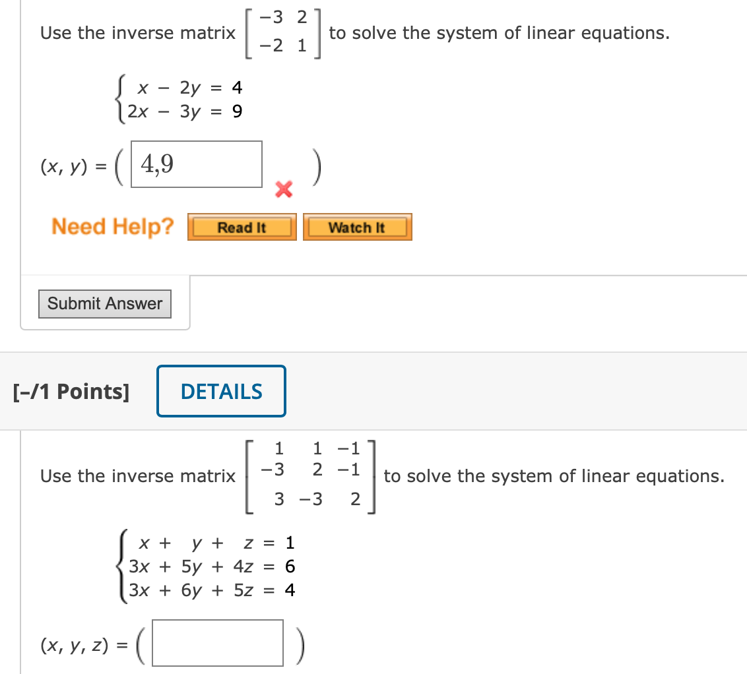Select the answer field containing 4,9
This screenshot has height=674, width=747.
click(196, 164)
